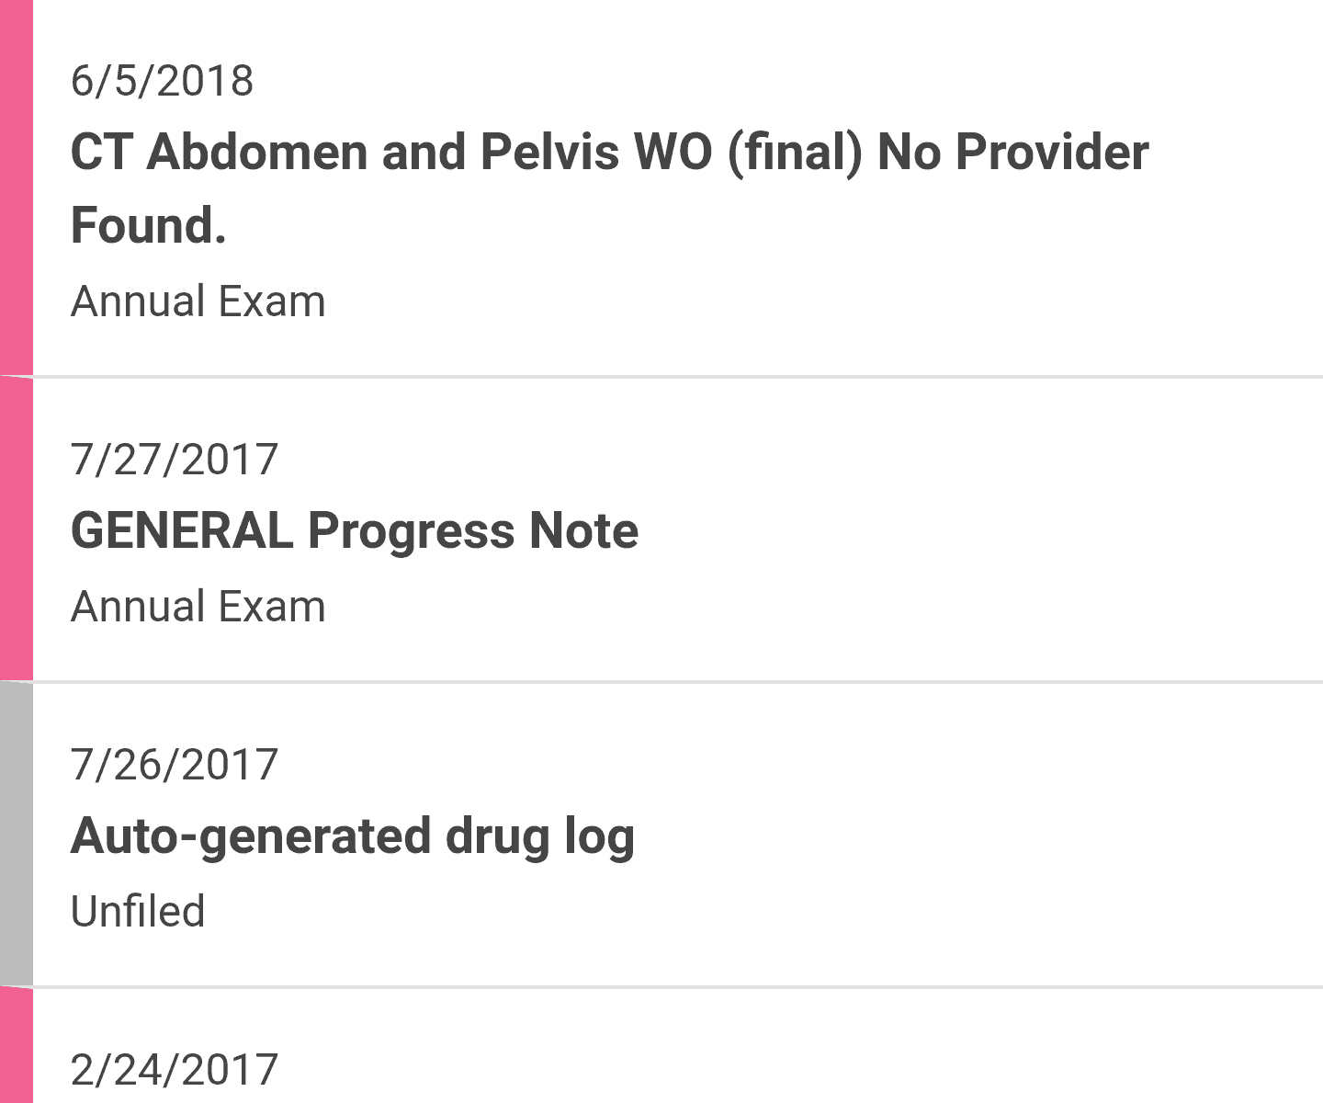Select the Unfiled label under the drug log
This screenshot has width=1323, height=1103.
click(x=138, y=912)
